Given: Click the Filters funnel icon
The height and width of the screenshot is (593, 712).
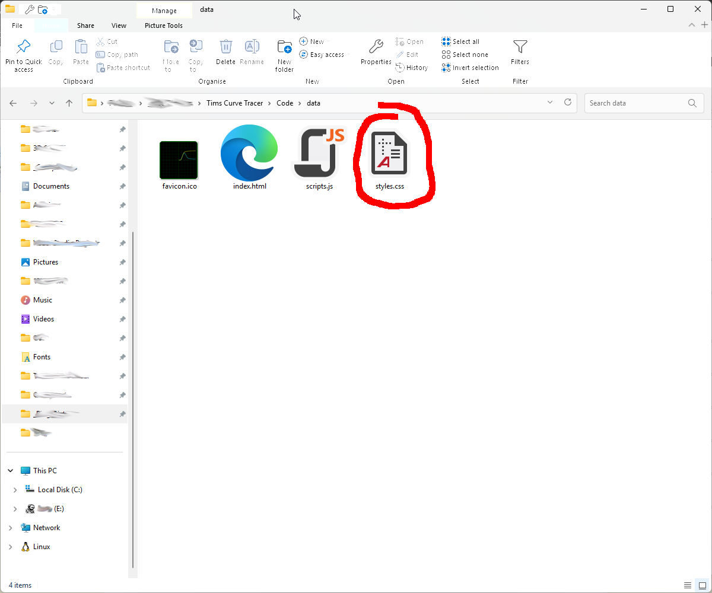Looking at the screenshot, I should point(520,47).
